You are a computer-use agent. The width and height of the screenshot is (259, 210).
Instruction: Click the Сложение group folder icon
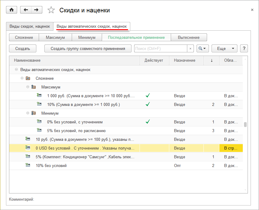click(28, 79)
